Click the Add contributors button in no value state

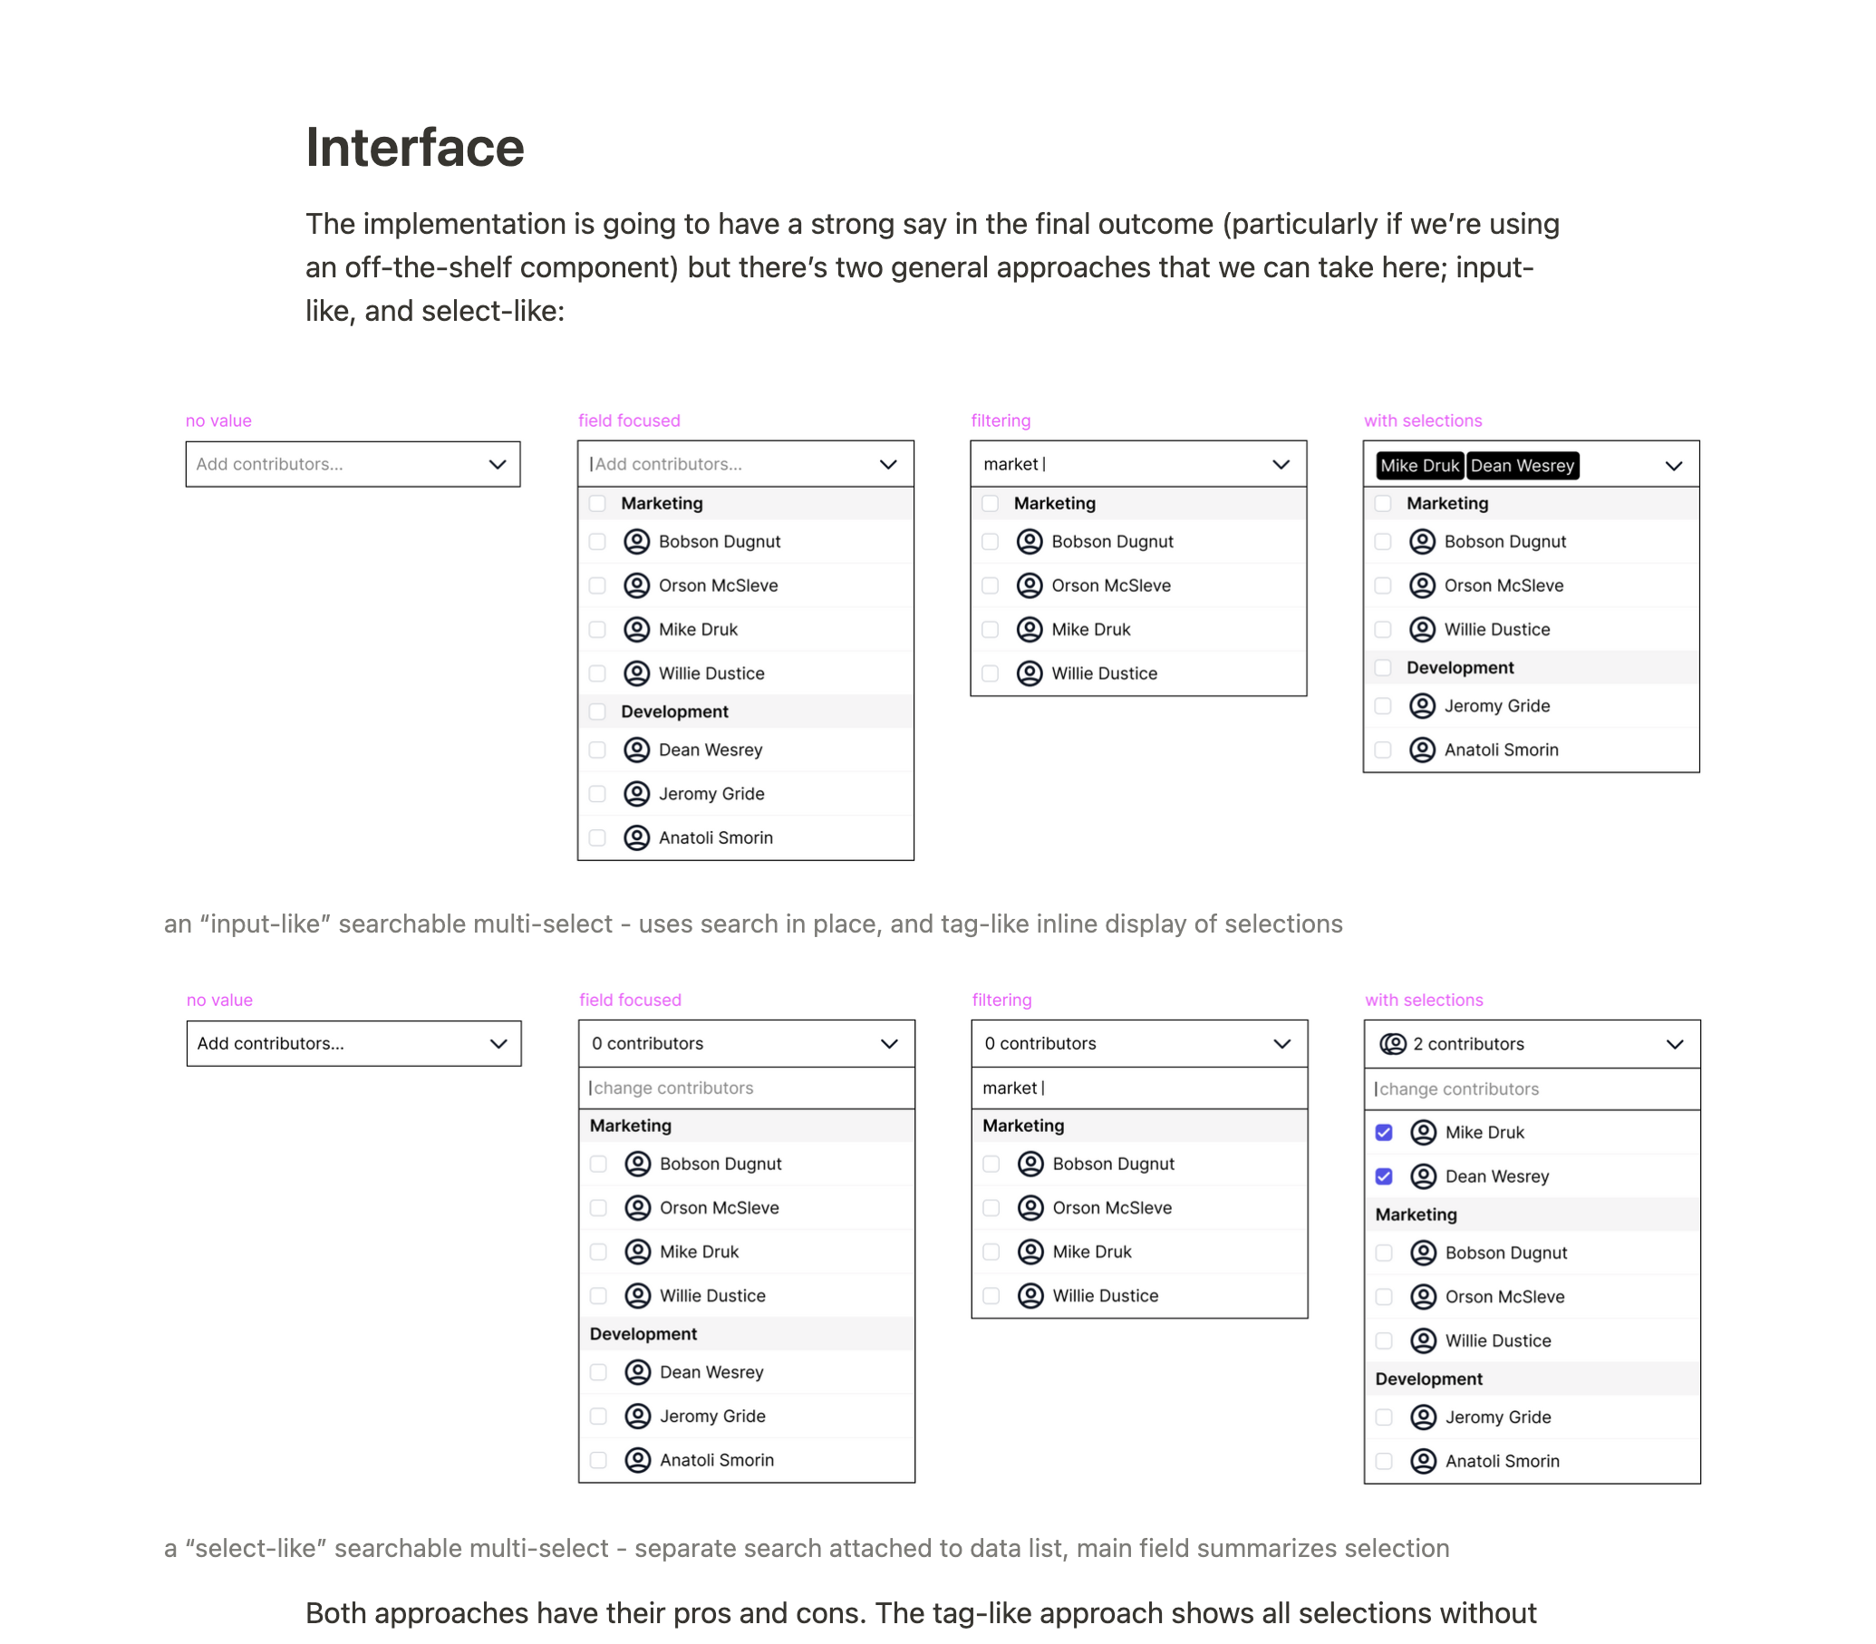pyautogui.click(x=353, y=464)
